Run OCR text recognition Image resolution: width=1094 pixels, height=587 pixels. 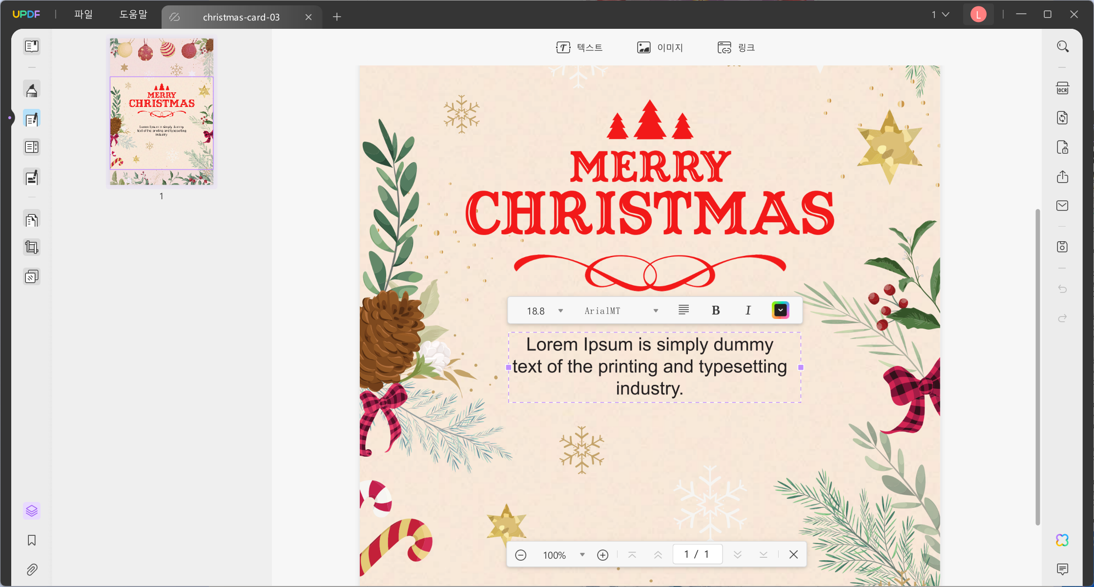(x=1063, y=89)
